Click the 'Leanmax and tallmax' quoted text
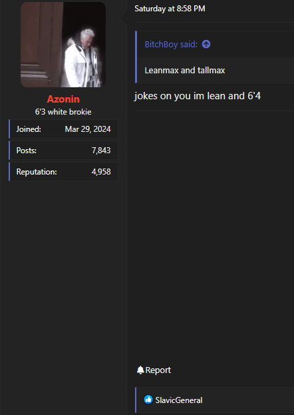294x415 pixels. point(185,71)
